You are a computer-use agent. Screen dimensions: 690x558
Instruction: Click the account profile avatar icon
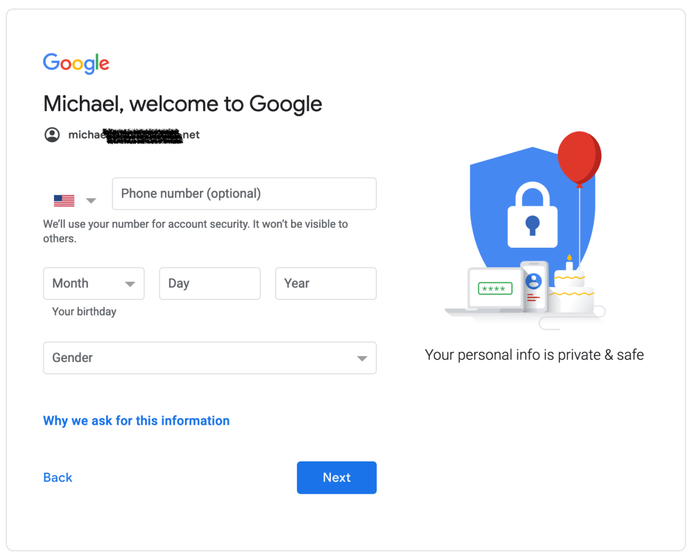[52, 134]
